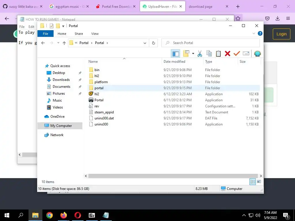Image resolution: width=295 pixels, height=221 pixels.
Task: Open the new browser tab plus button
Action: click(x=238, y=7)
